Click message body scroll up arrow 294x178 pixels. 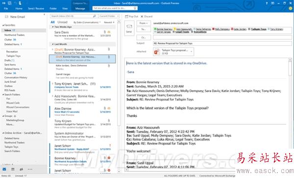tap(290, 60)
